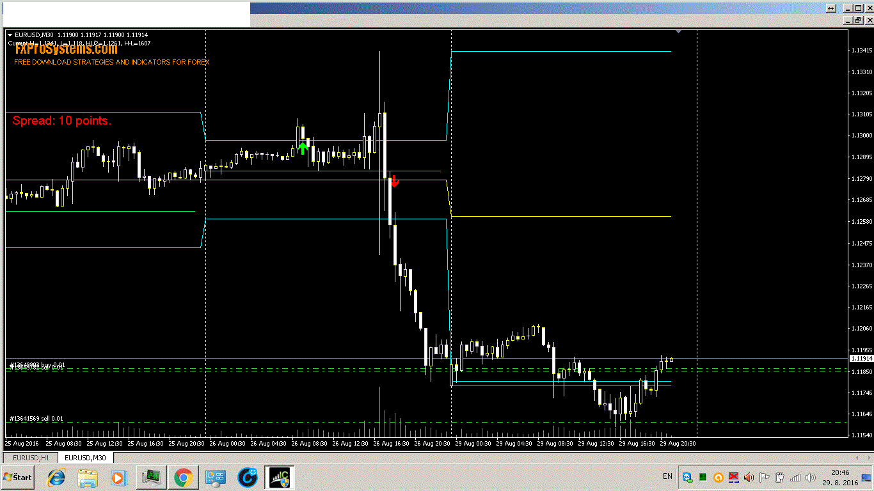Click the 1.12580 price scale value
This screenshot has height=491, width=874.
tap(861, 221)
